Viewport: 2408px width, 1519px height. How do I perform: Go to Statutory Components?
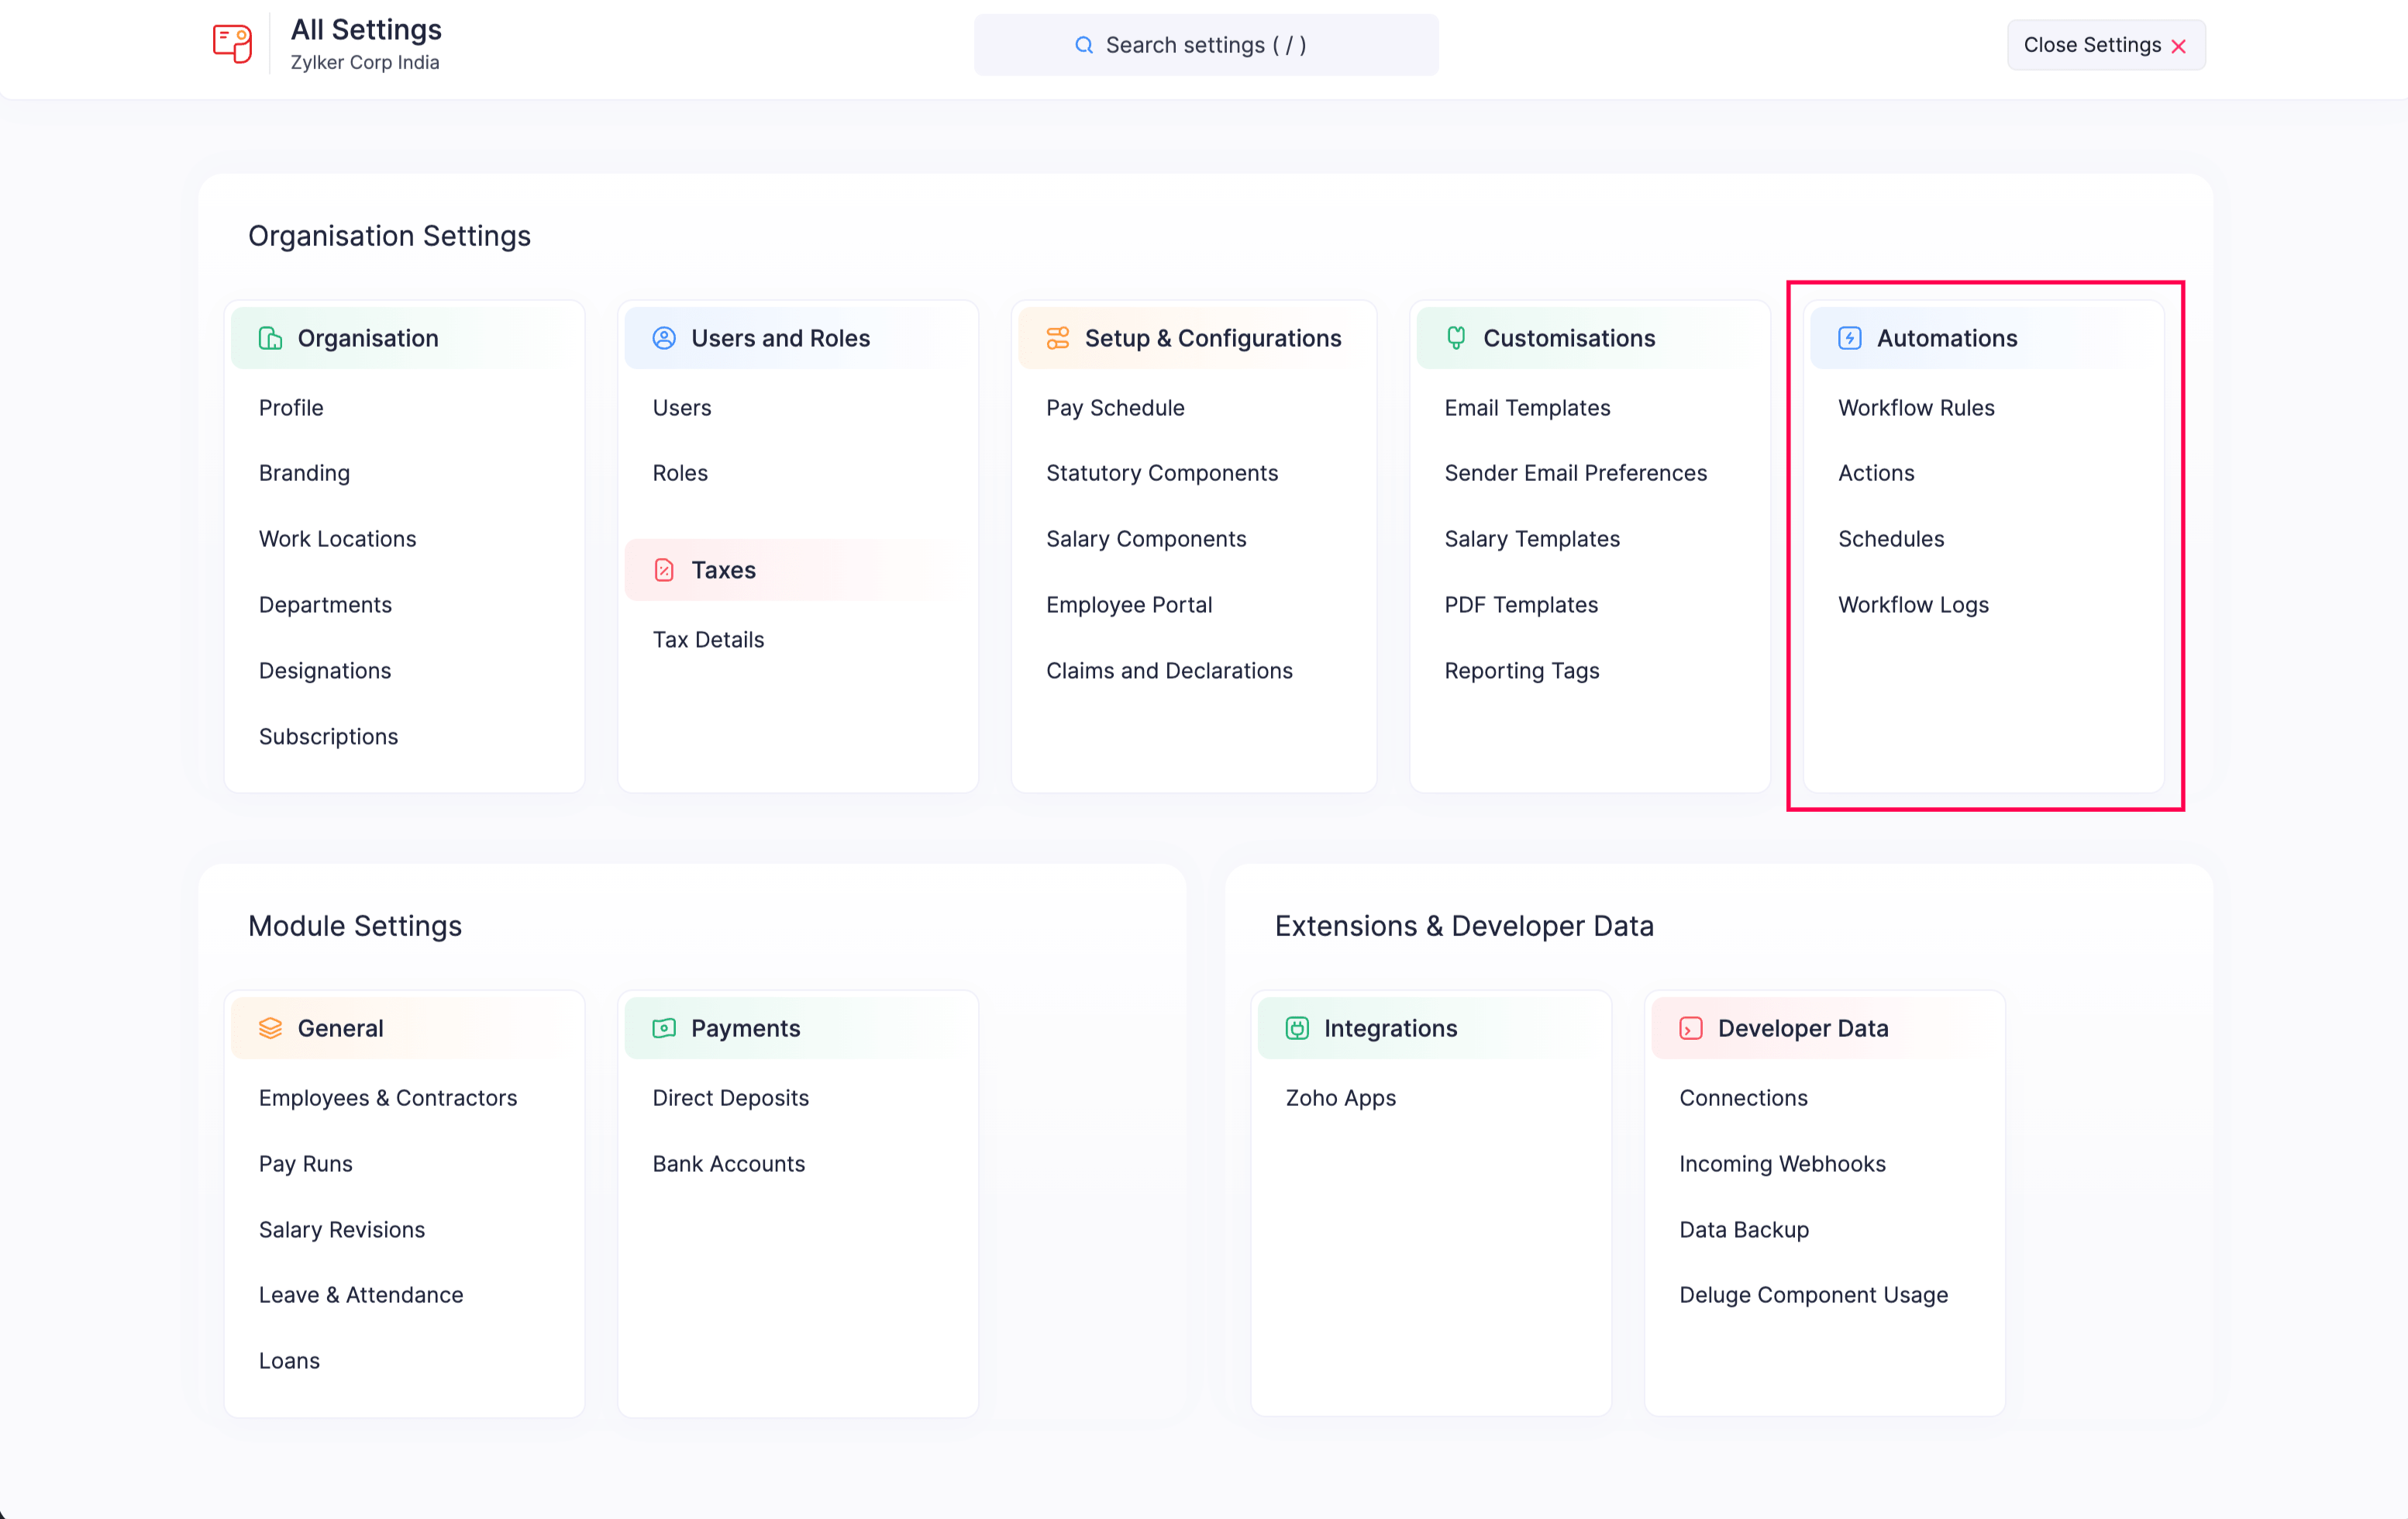tap(1162, 473)
